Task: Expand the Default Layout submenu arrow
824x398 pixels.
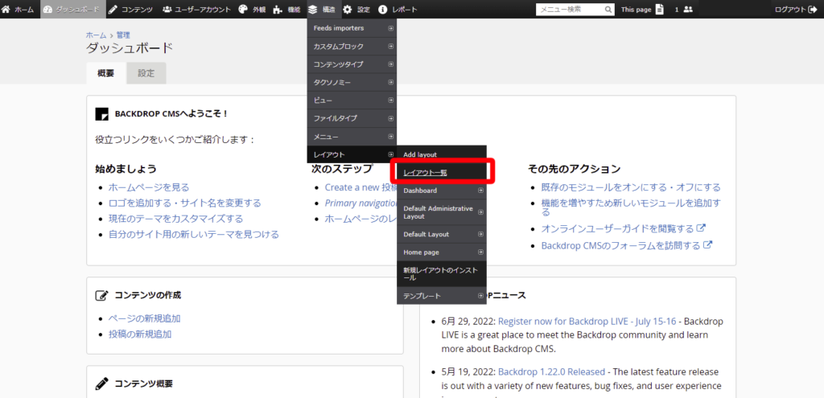Action: (x=480, y=234)
